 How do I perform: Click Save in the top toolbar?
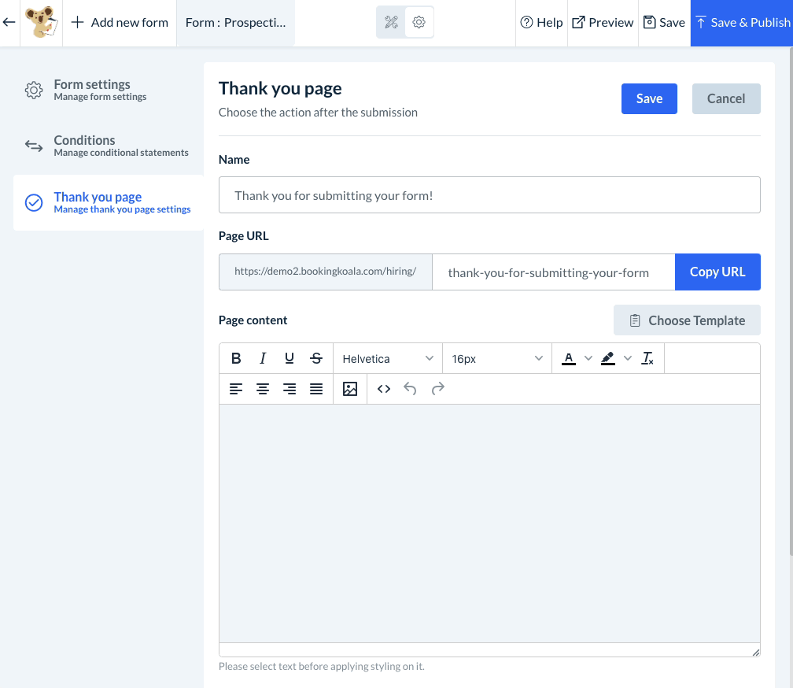[x=664, y=23]
